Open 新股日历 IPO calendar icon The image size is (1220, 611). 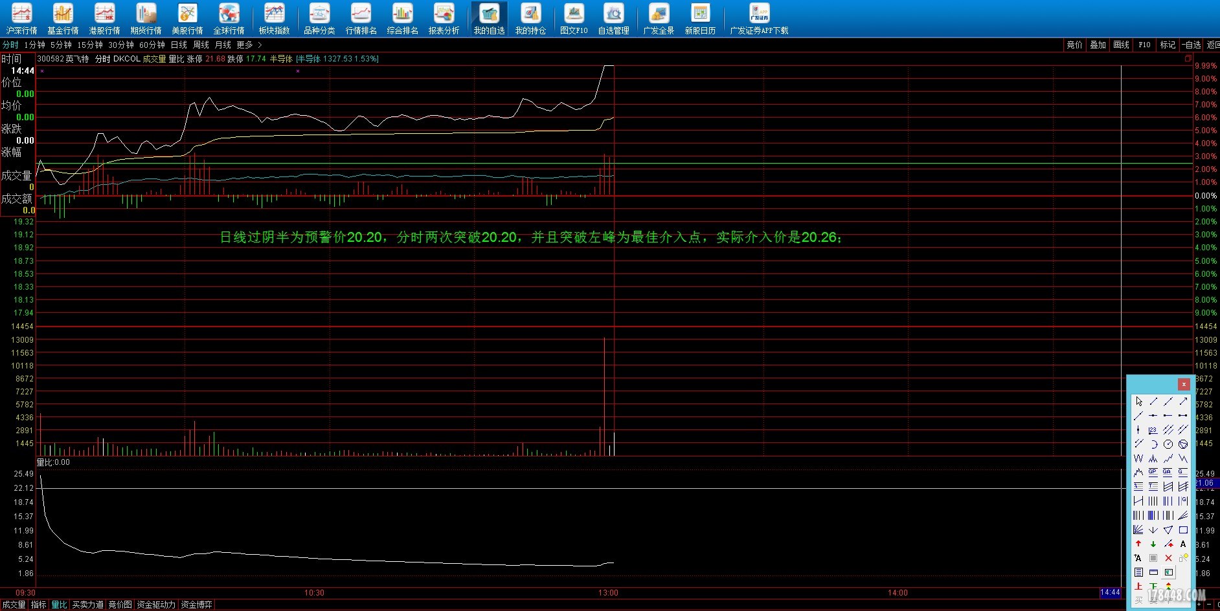tap(700, 18)
